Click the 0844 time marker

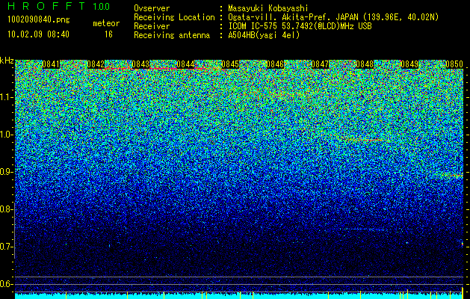coord(185,64)
